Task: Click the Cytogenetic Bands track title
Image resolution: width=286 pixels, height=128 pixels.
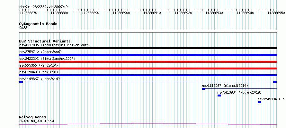Action: click(38, 24)
